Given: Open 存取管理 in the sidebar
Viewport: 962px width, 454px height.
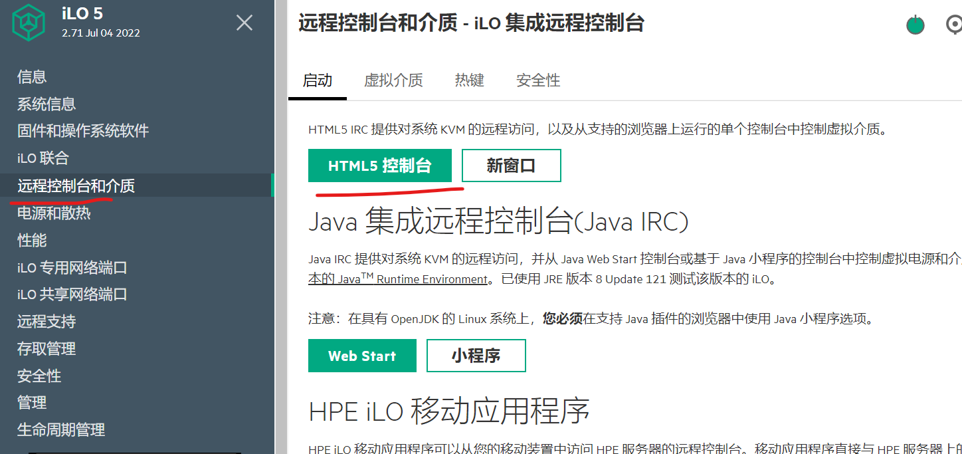Looking at the screenshot, I should (47, 348).
